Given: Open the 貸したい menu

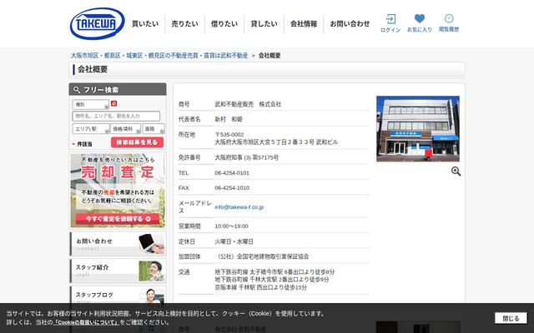Looking at the screenshot, I should point(264,24).
